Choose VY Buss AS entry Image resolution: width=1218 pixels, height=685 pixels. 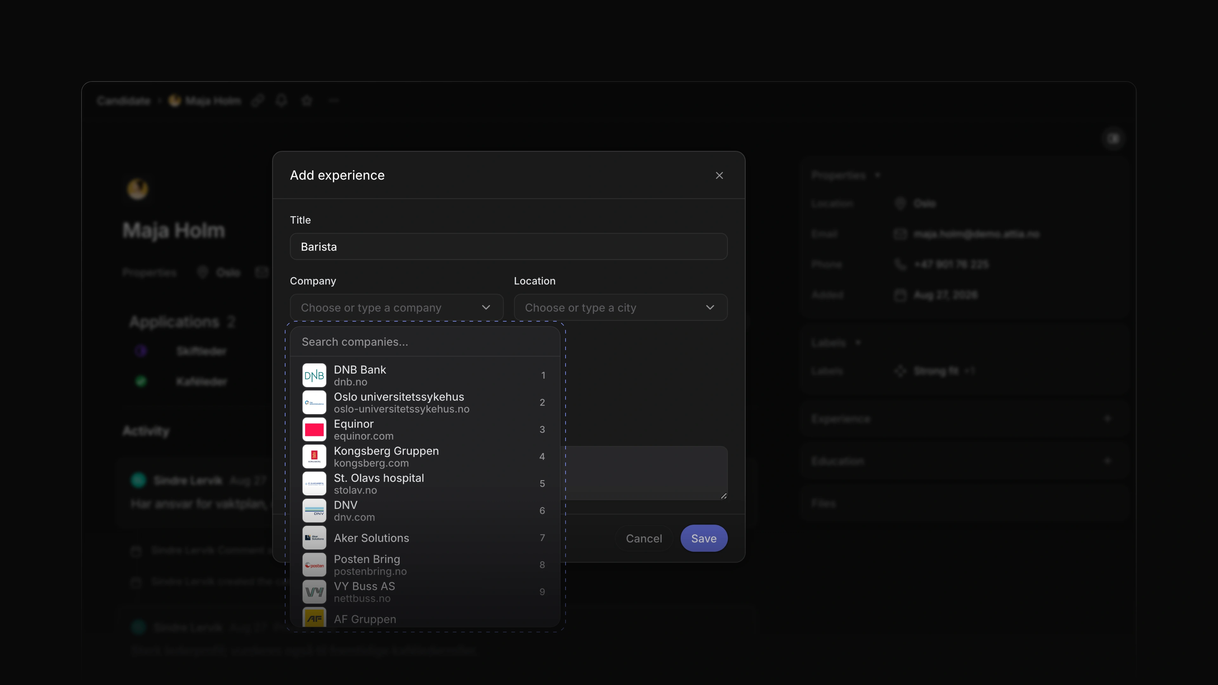425,592
